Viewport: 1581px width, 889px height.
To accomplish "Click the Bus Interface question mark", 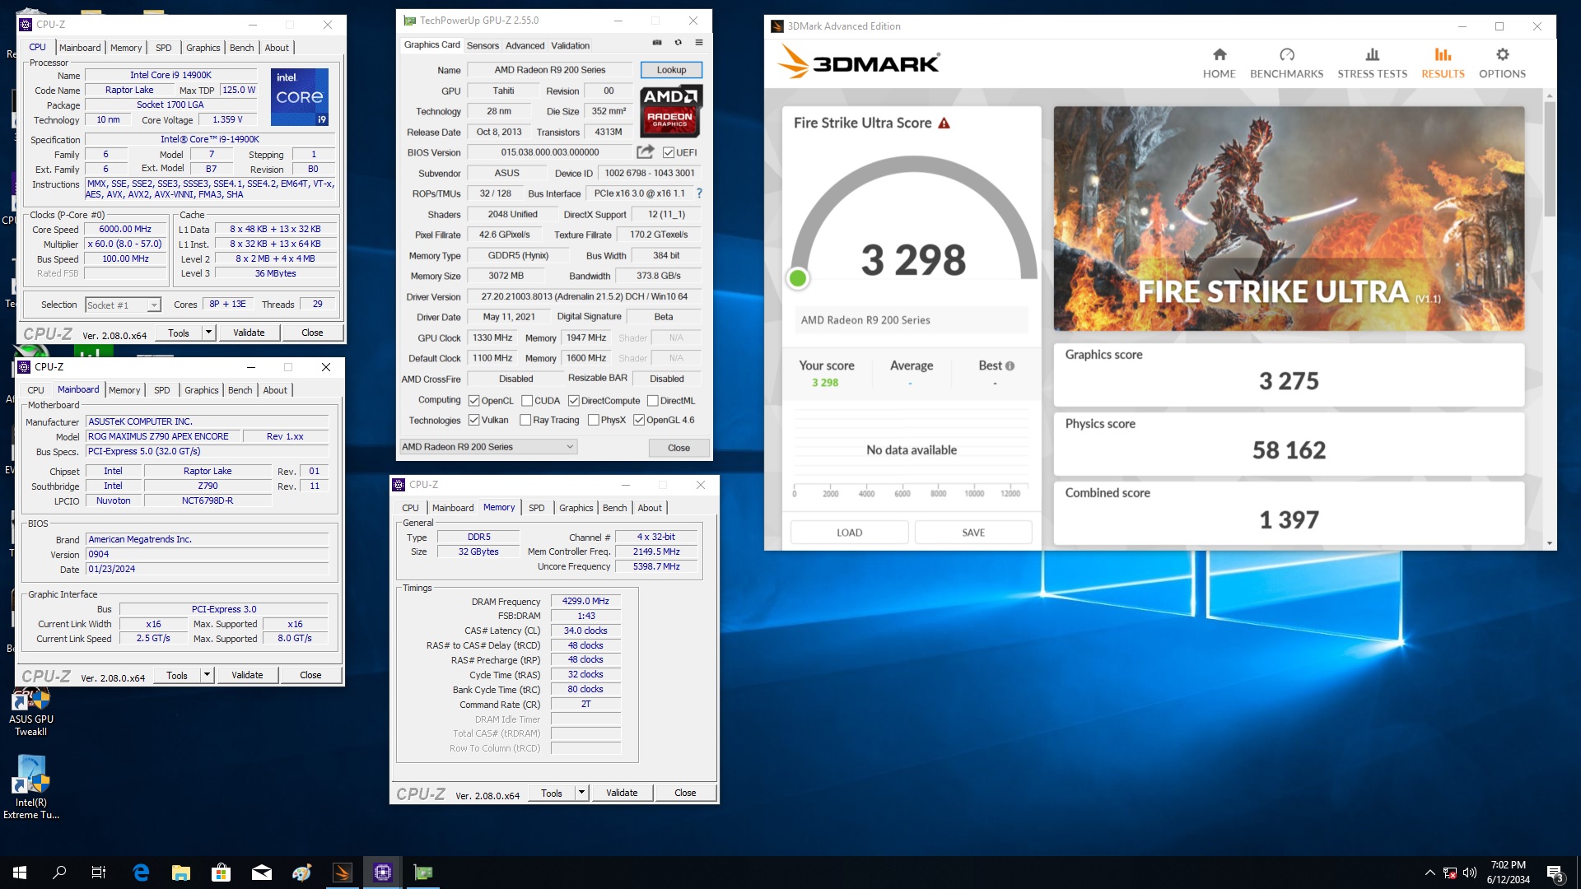I will tap(699, 193).
